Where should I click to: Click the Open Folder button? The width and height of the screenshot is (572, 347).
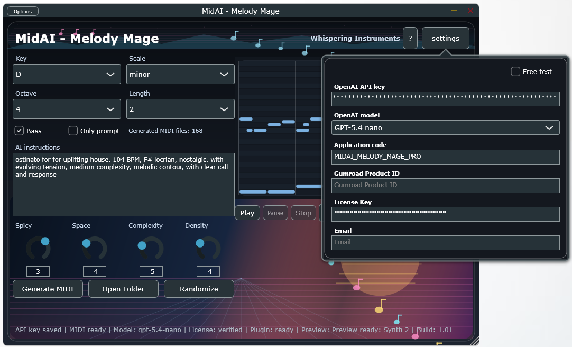(x=123, y=289)
